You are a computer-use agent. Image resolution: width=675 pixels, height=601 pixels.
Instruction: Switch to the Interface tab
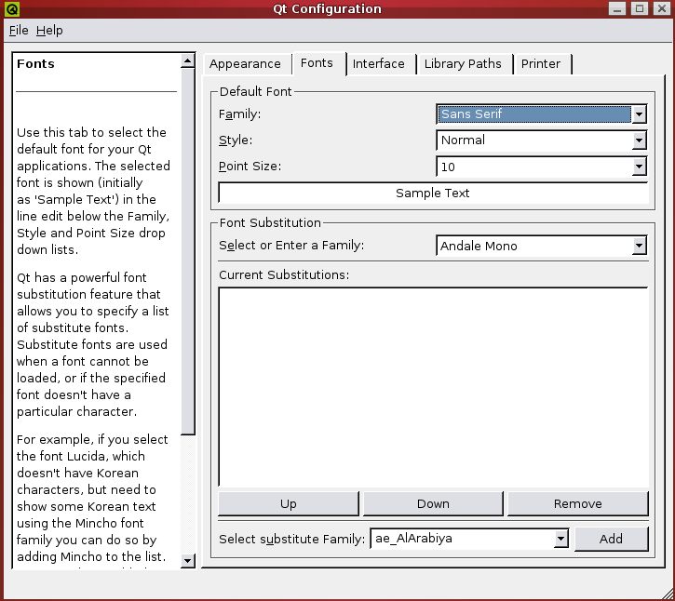coord(378,64)
